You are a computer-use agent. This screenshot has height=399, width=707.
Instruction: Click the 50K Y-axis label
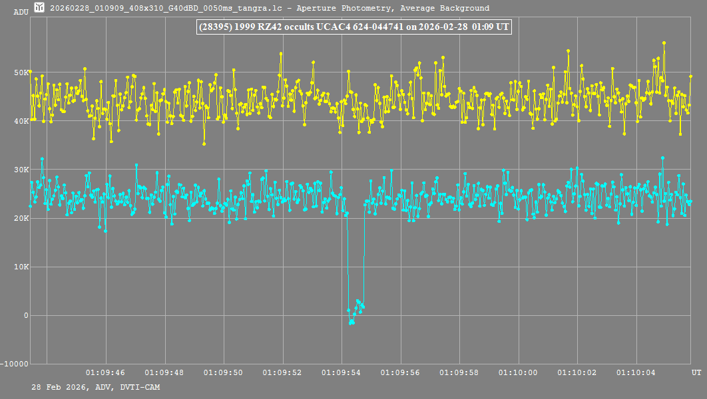tap(22, 72)
